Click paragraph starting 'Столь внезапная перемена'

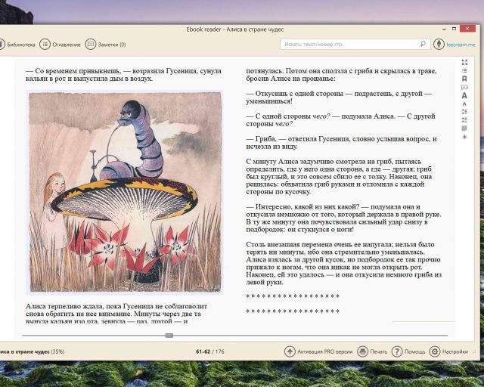tap(344, 263)
